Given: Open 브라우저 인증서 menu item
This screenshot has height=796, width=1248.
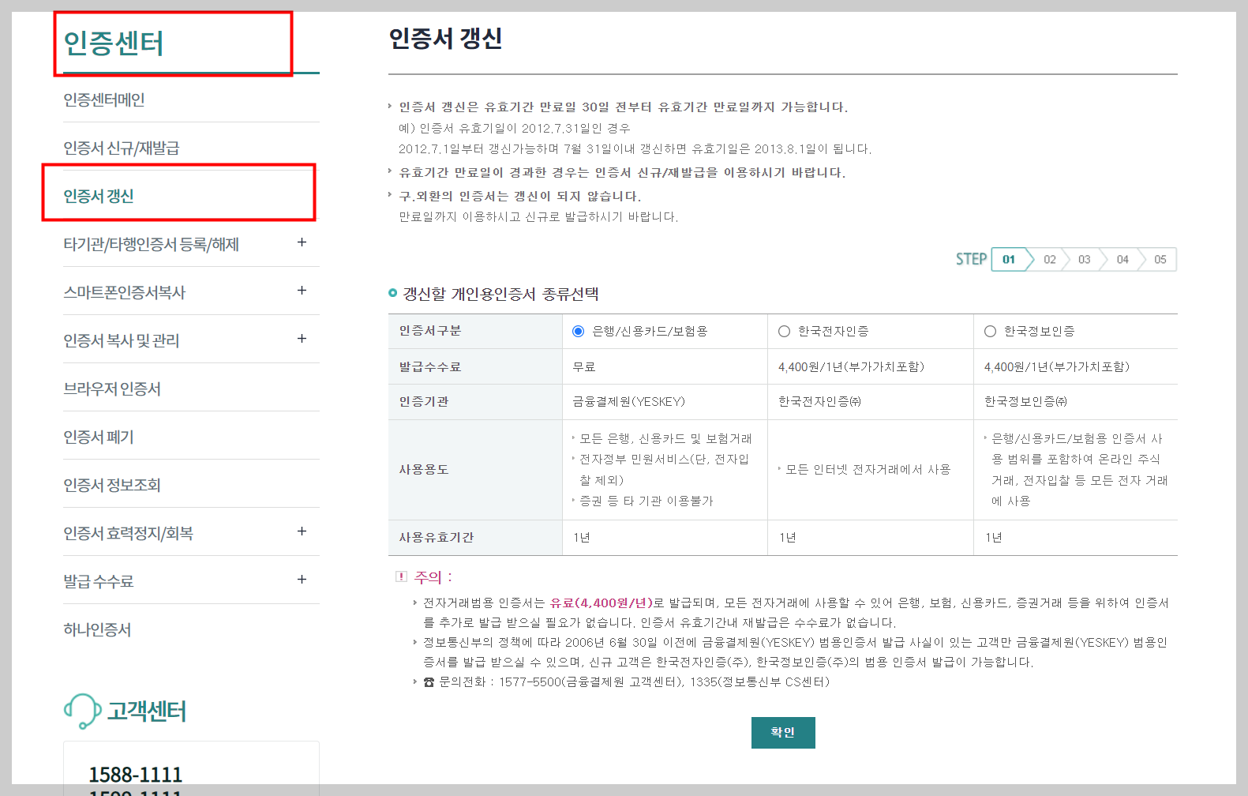Looking at the screenshot, I should (111, 389).
